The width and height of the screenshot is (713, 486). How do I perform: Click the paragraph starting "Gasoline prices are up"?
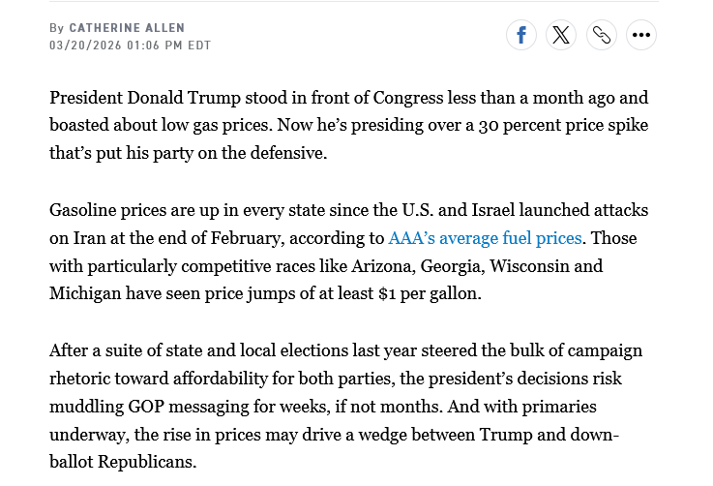point(348,251)
